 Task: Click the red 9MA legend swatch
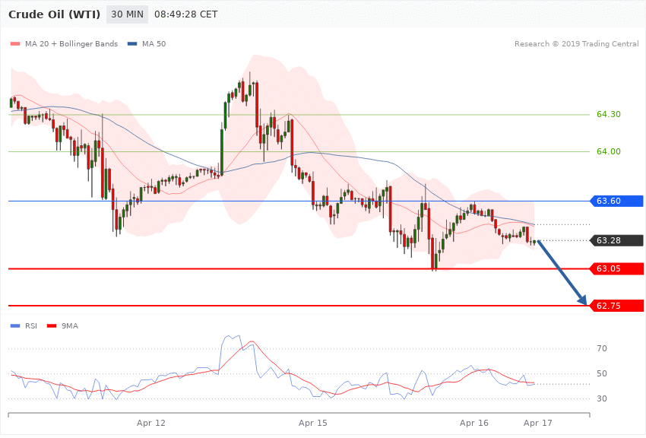(x=52, y=326)
